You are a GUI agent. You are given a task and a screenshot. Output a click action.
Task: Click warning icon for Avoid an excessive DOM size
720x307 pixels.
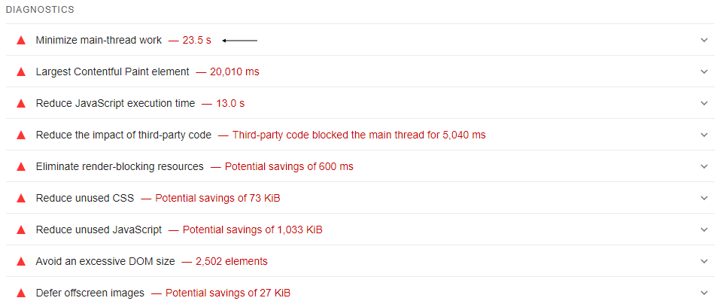(x=20, y=262)
